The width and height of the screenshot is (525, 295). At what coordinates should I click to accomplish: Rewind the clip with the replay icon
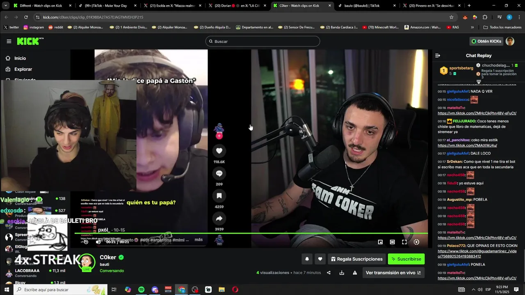click(86, 242)
